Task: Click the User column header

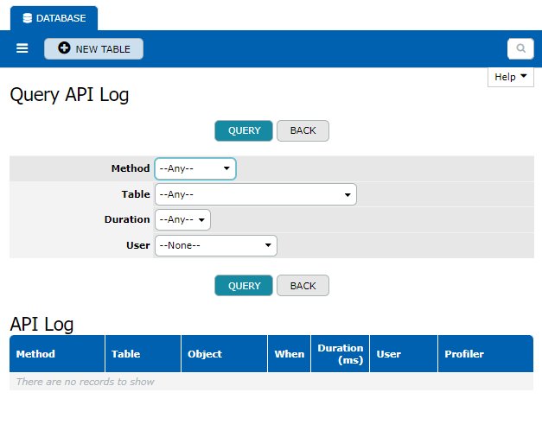Action: [404, 354]
